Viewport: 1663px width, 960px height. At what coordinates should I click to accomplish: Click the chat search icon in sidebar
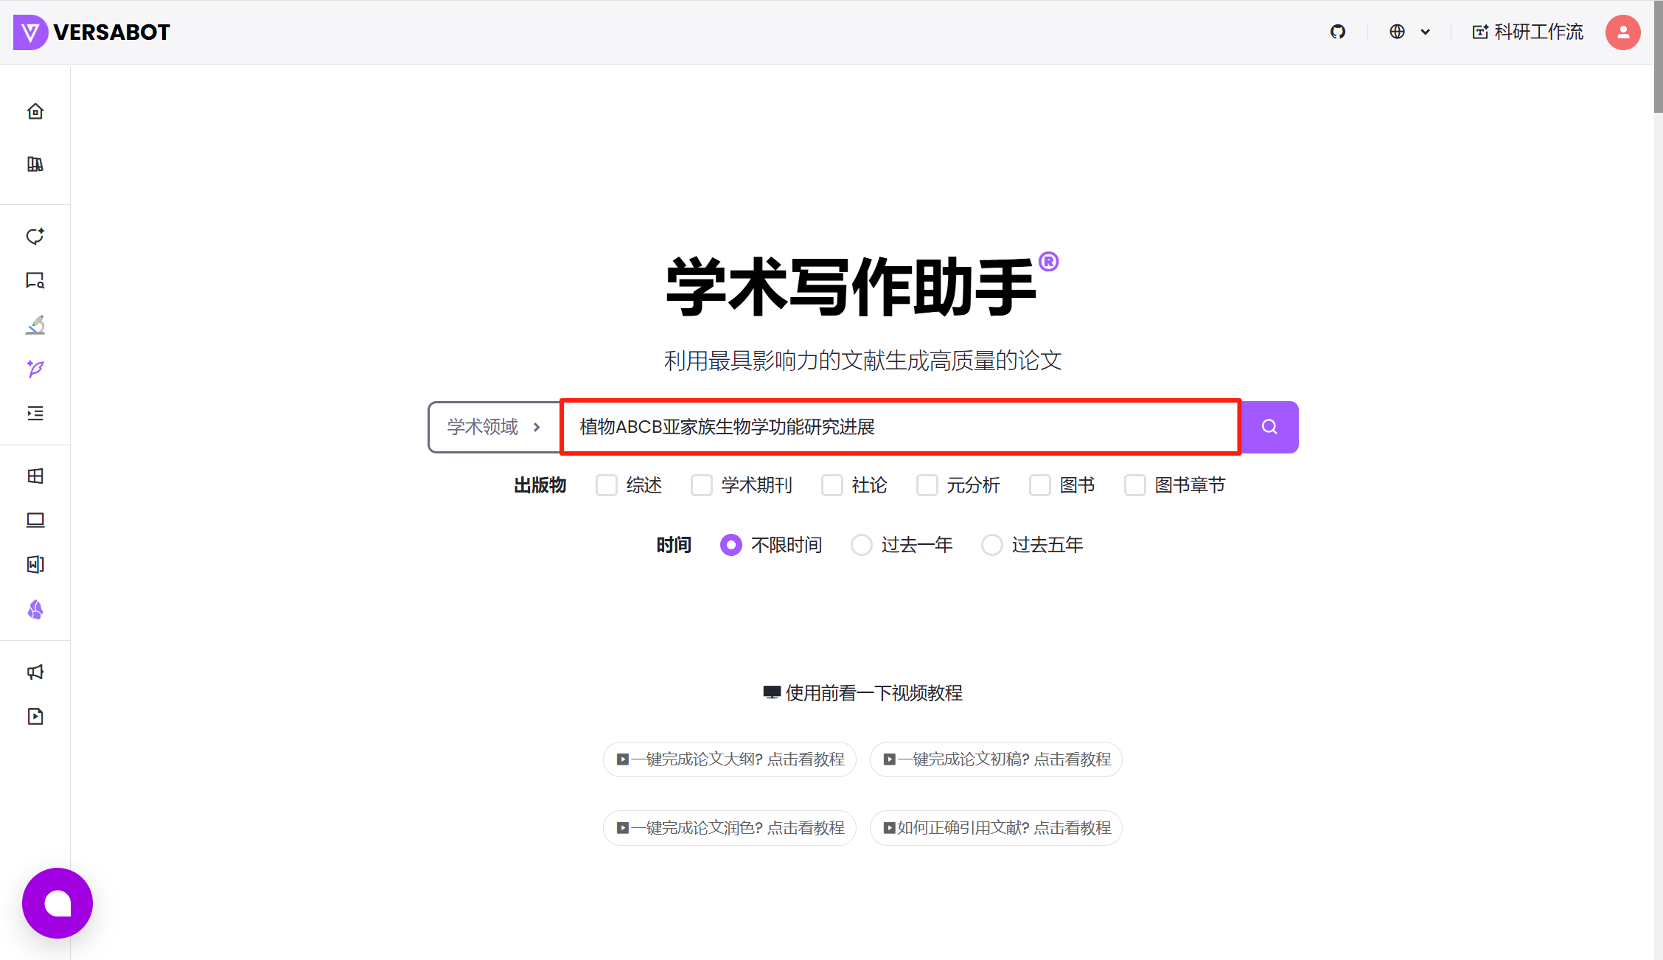tap(35, 281)
